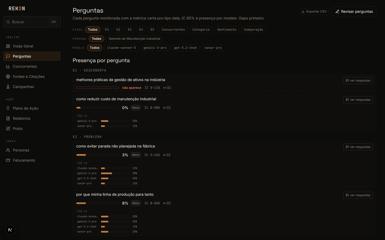Screen dimensions: 385x240
Task: Click Exportar CSV button
Action: click(x=314, y=11)
